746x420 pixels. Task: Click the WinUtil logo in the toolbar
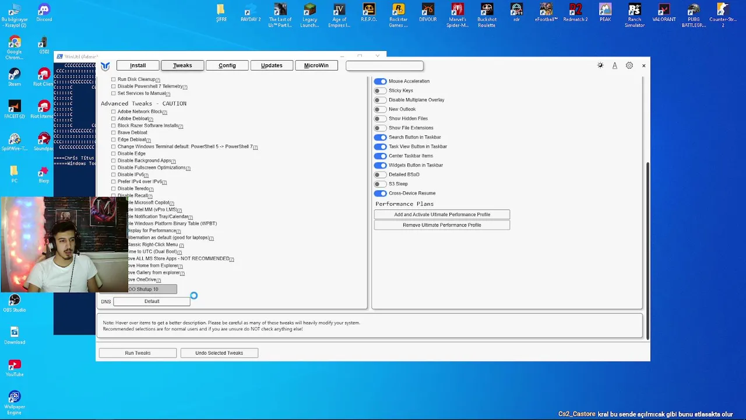[105, 65]
